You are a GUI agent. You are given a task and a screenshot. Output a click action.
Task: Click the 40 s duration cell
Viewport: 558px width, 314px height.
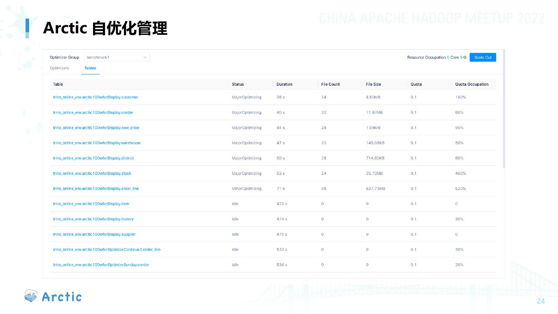click(x=281, y=112)
